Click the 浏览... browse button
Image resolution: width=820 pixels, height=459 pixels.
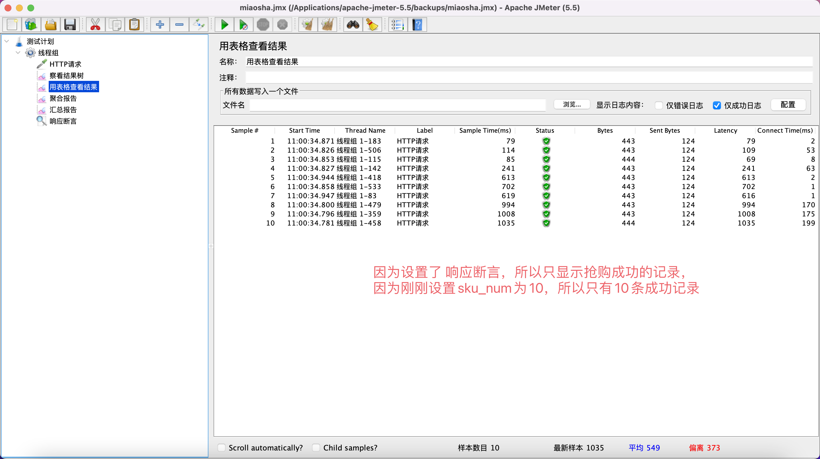[572, 104]
